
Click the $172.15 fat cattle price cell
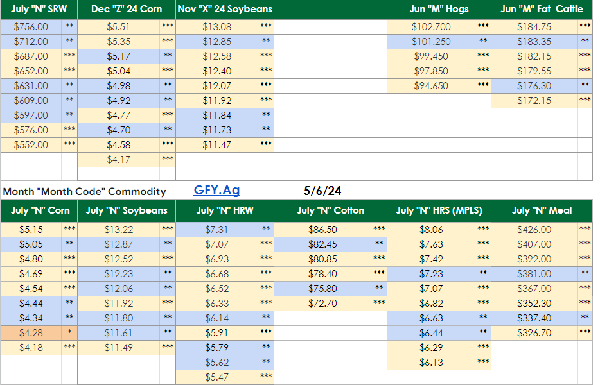[x=534, y=101]
